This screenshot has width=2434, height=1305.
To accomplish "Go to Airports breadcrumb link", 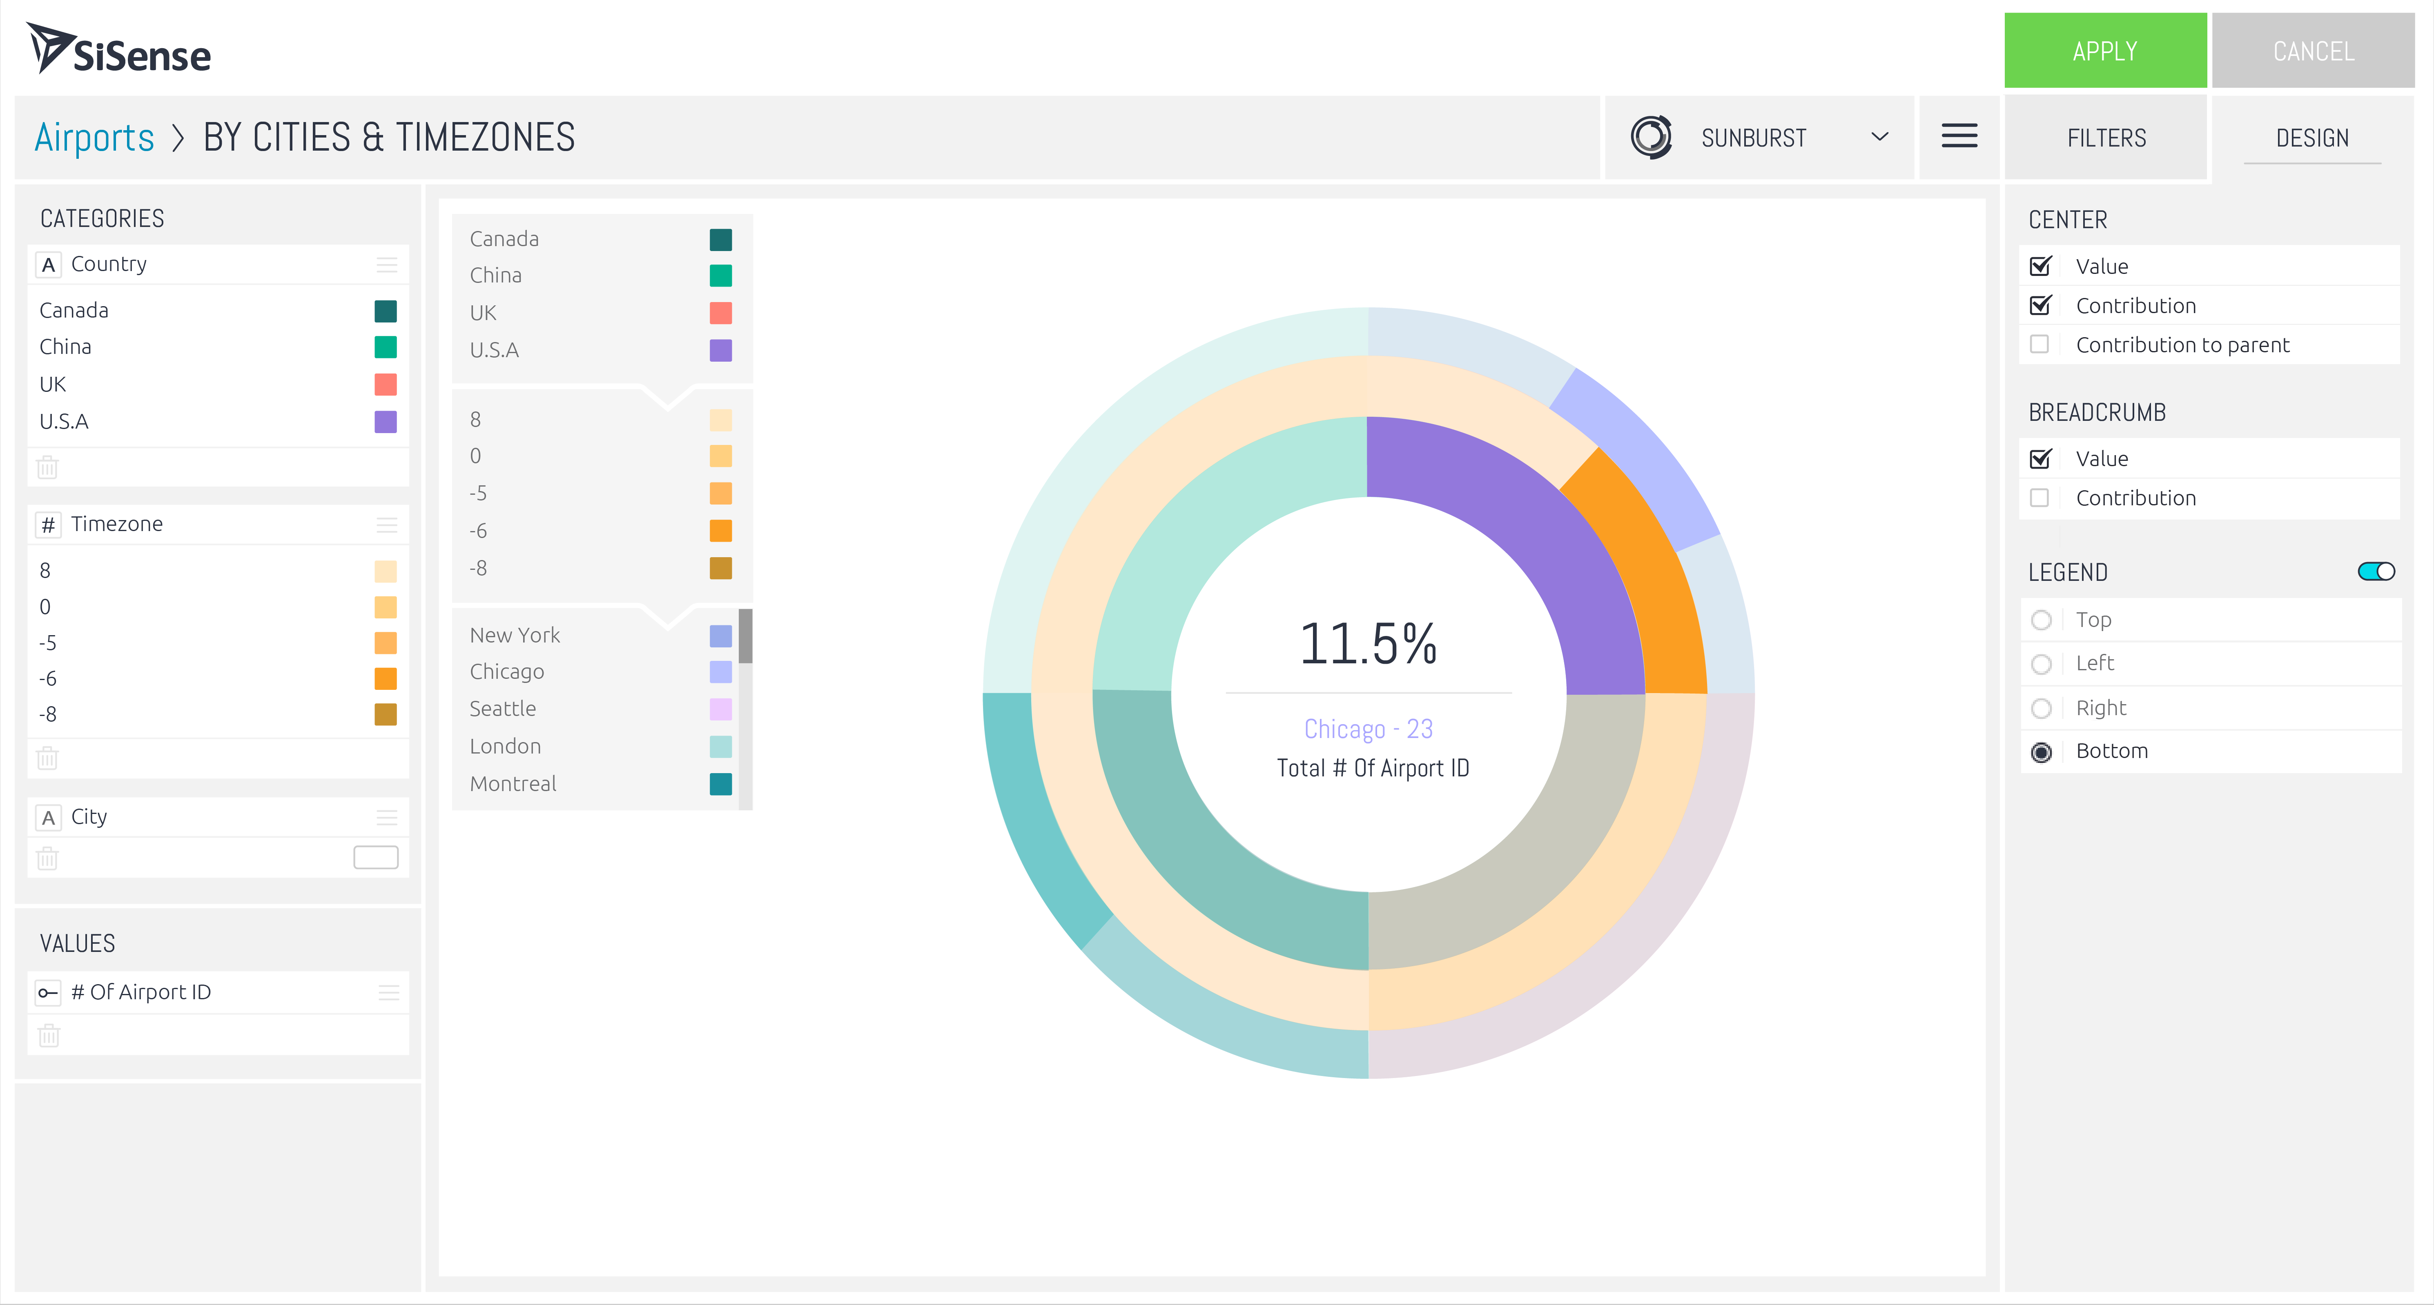I will pos(94,138).
